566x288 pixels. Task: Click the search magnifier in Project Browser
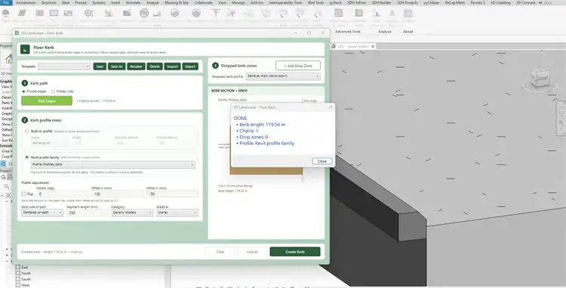click(7, 186)
